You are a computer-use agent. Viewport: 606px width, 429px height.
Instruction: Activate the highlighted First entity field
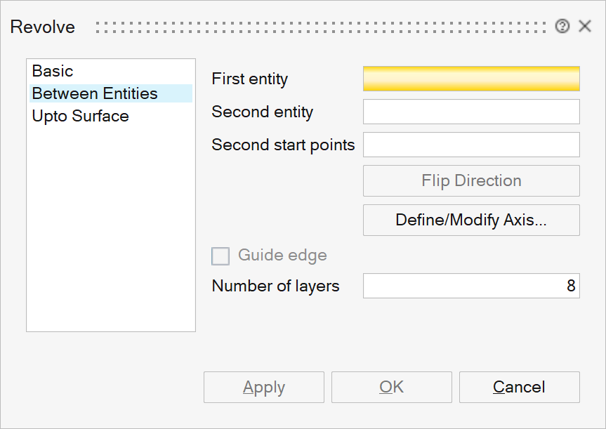(471, 79)
